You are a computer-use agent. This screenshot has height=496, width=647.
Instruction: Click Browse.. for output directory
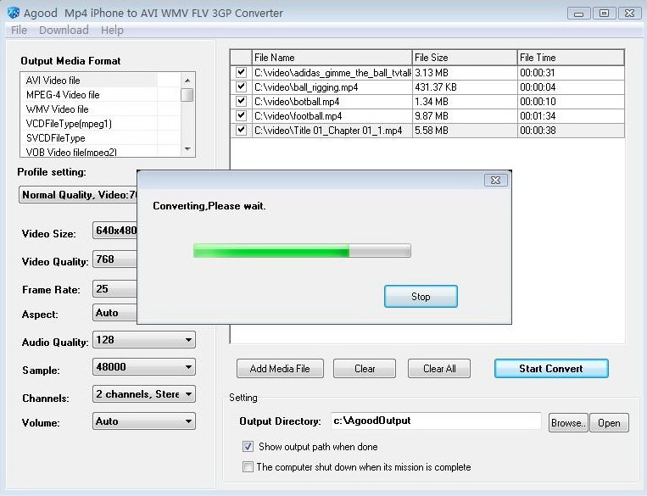568,423
